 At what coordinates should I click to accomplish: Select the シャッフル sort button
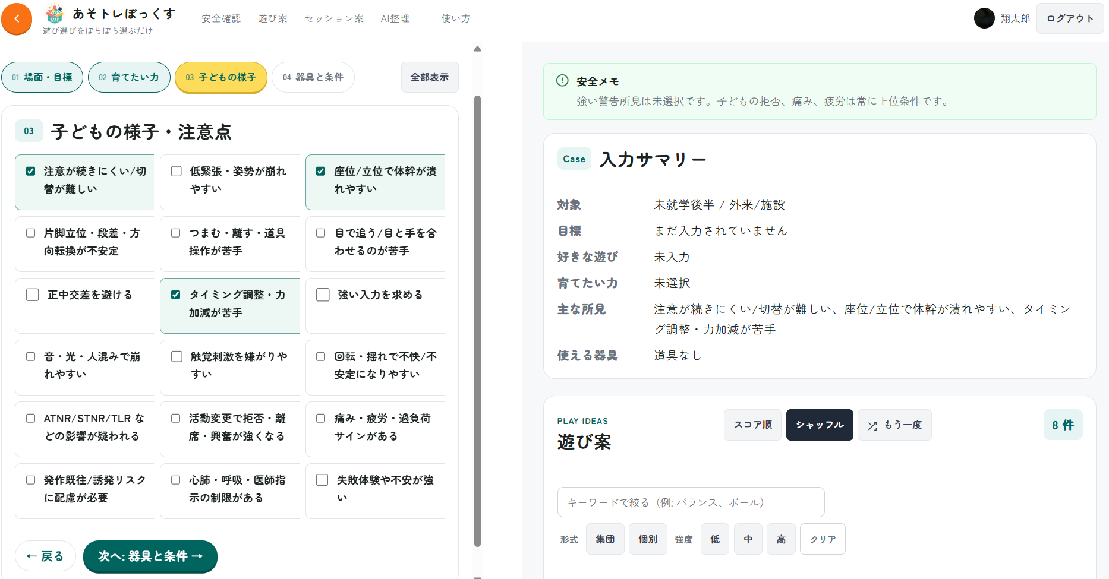point(820,425)
